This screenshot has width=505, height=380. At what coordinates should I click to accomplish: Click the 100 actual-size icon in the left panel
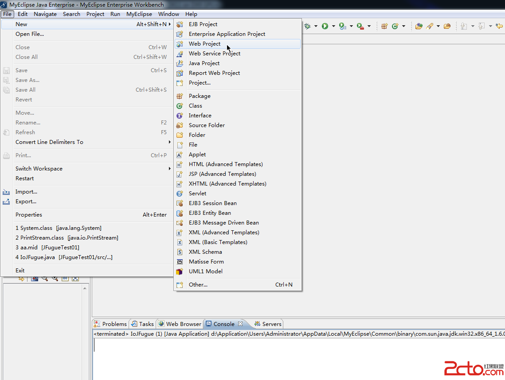pos(65,279)
